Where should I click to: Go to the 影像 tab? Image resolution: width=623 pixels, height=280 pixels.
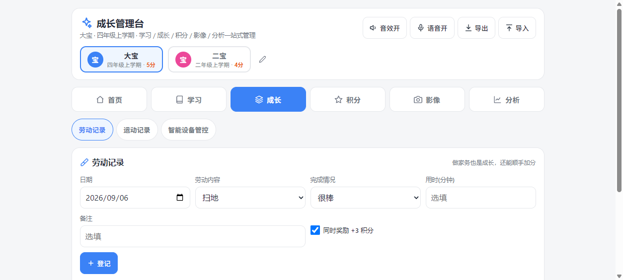[x=427, y=99]
